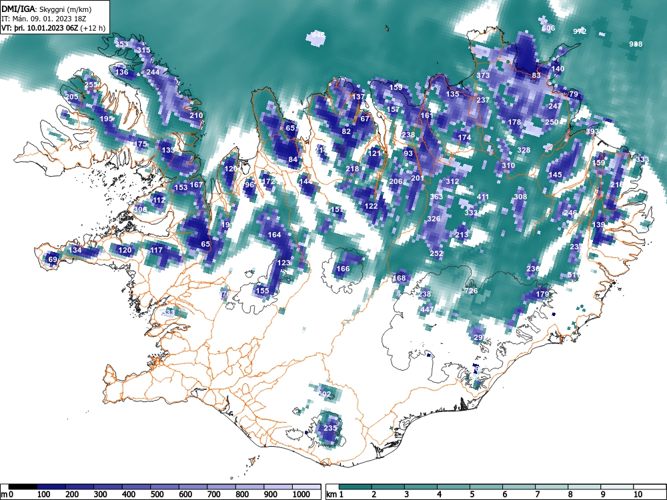This screenshot has width=667, height=500.
Task: Click the "1000" legend label
Action: pos(301,495)
